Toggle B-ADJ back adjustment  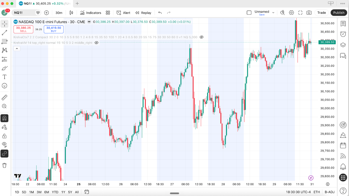tap(329, 192)
